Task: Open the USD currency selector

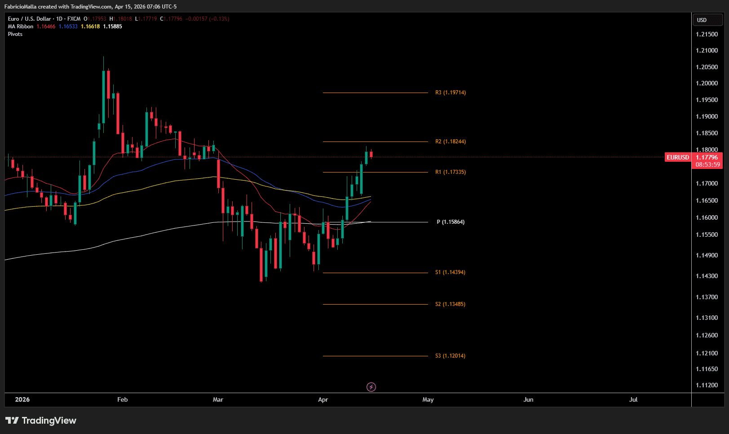Action: pos(707,20)
